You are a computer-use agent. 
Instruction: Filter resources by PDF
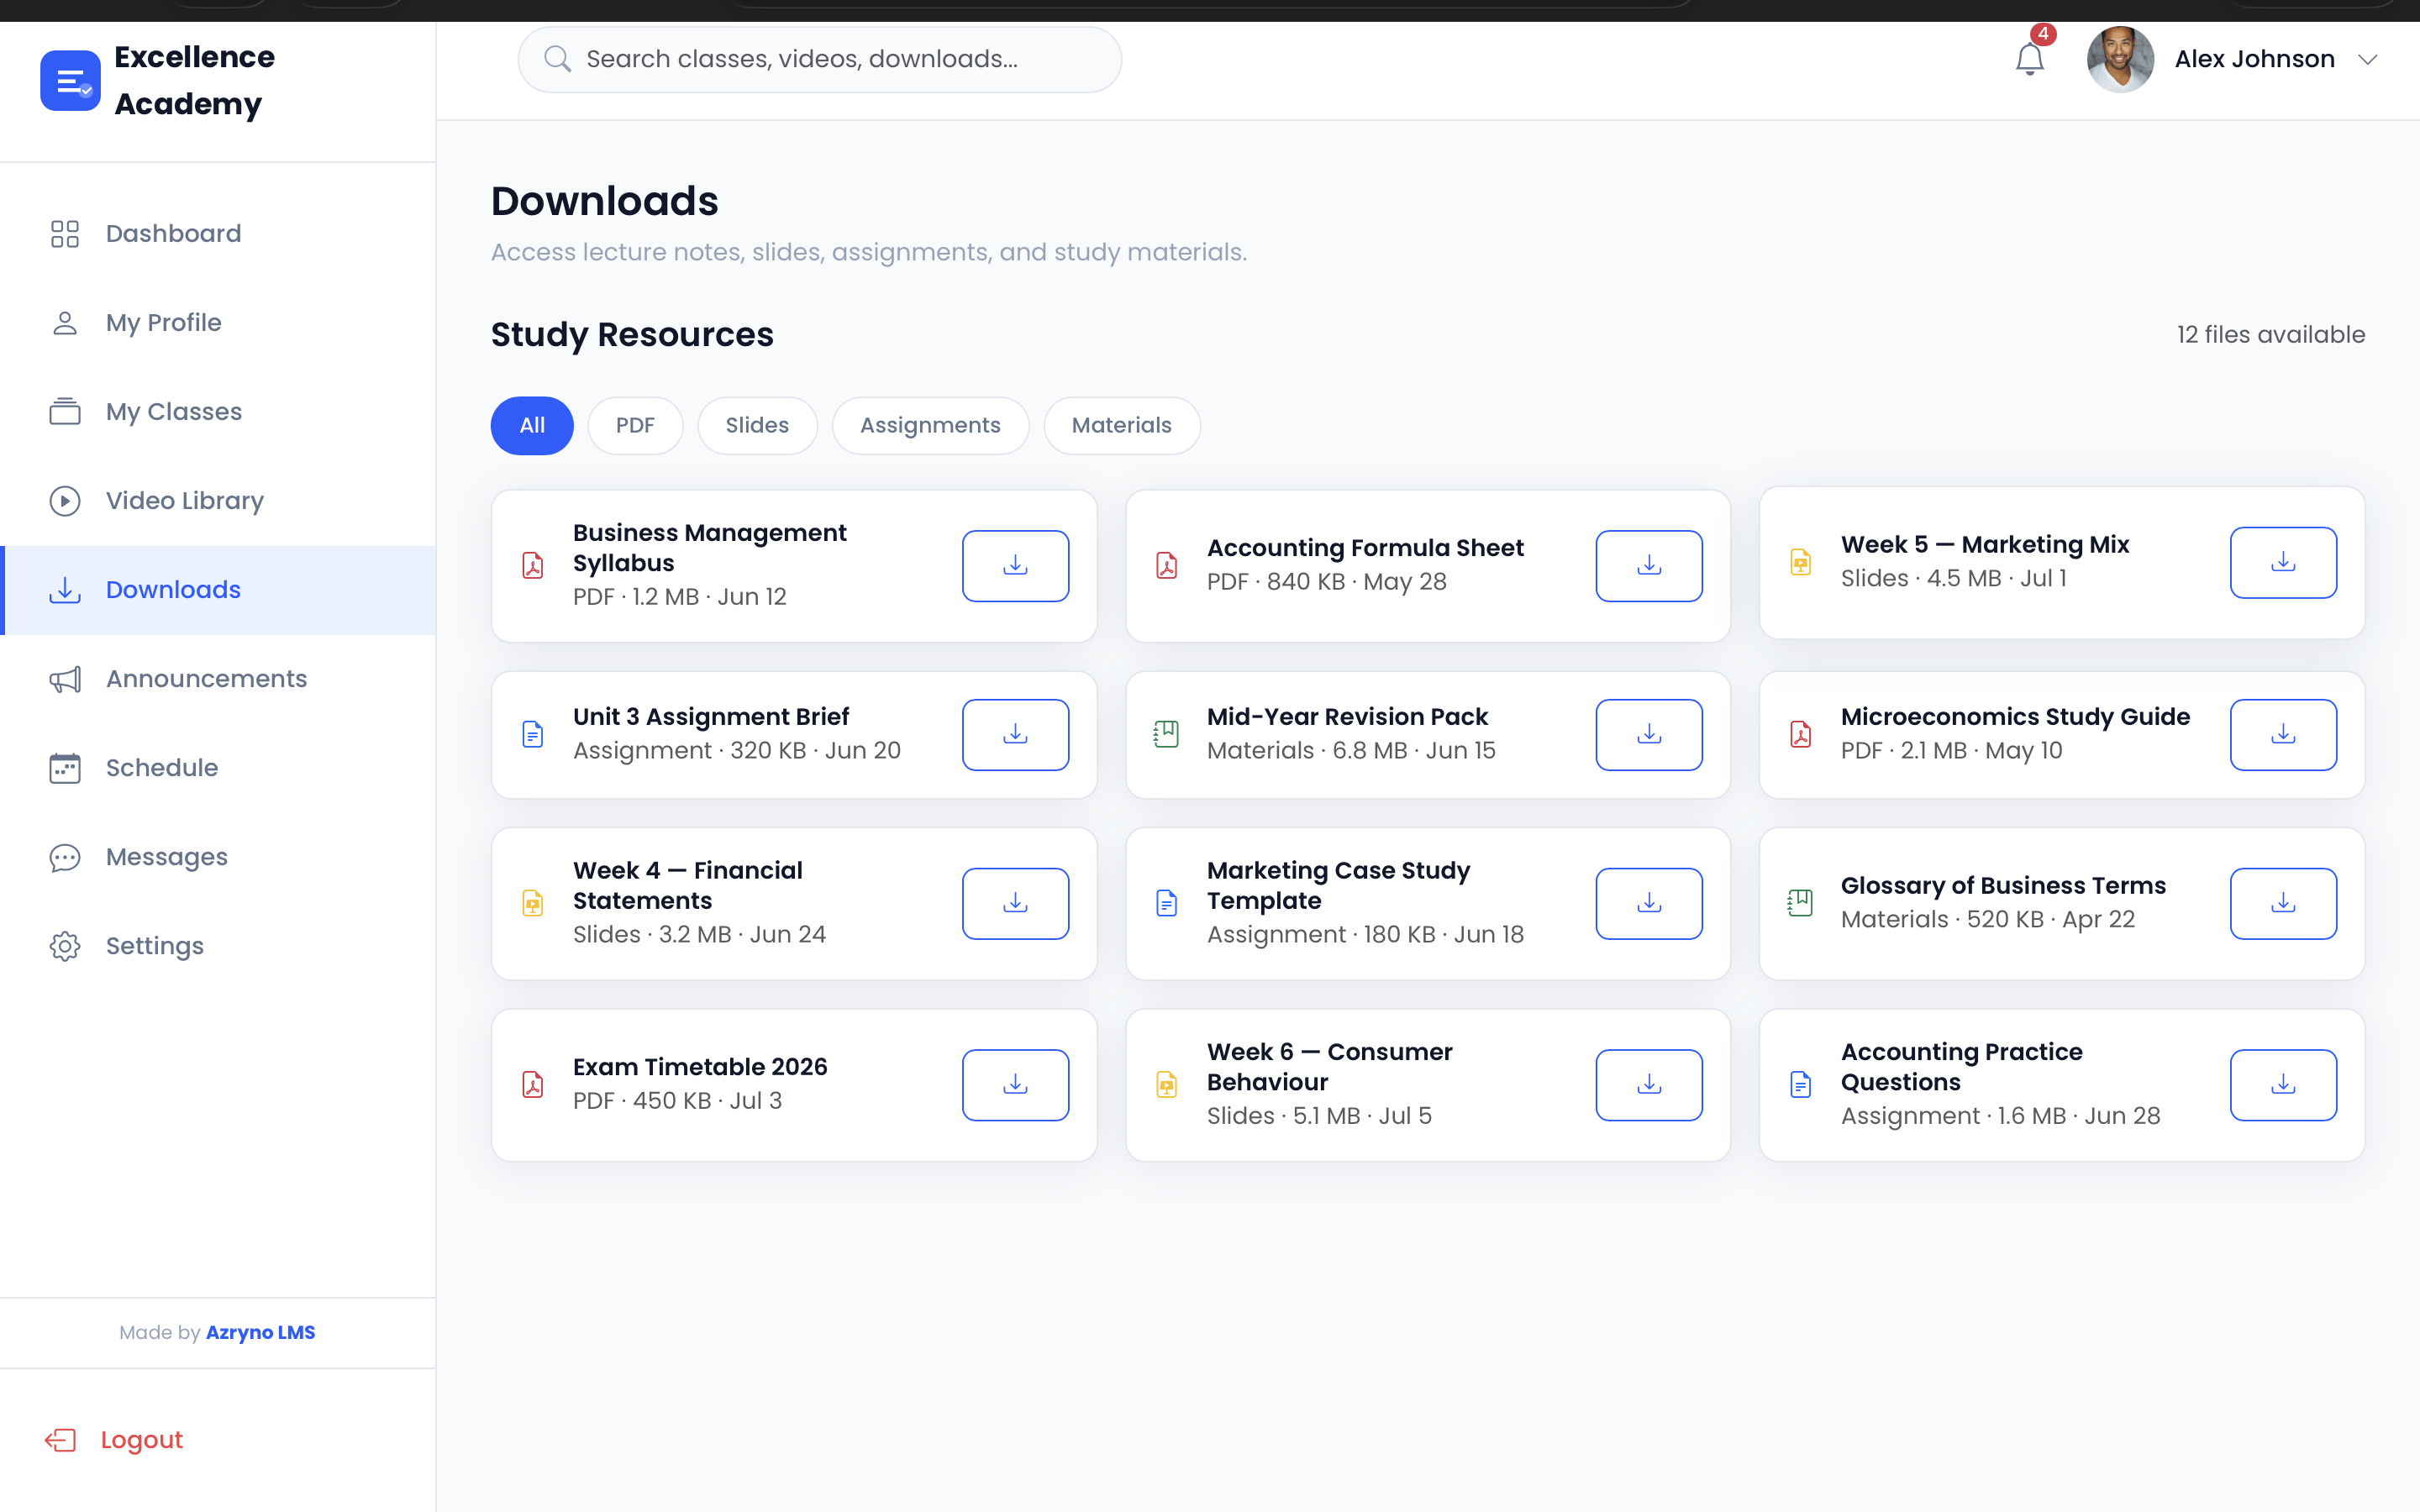pos(635,425)
